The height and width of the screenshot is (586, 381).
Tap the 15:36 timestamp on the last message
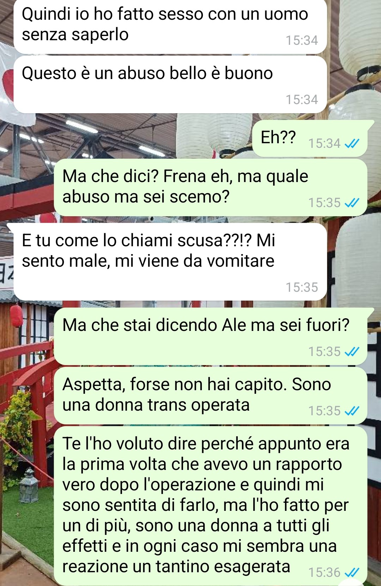(x=325, y=572)
